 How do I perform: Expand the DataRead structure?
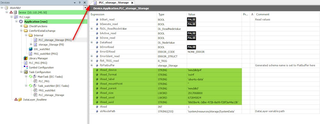92,42
